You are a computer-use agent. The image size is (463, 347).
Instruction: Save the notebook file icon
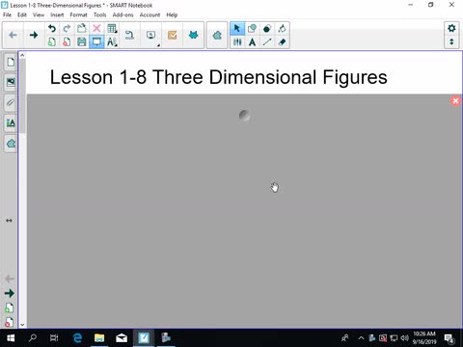click(82, 41)
